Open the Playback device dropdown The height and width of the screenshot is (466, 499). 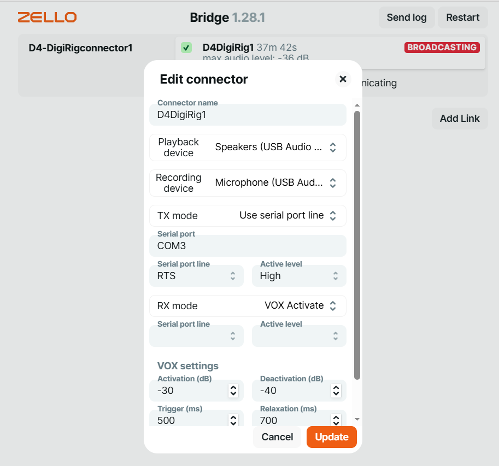pyautogui.click(x=248, y=148)
